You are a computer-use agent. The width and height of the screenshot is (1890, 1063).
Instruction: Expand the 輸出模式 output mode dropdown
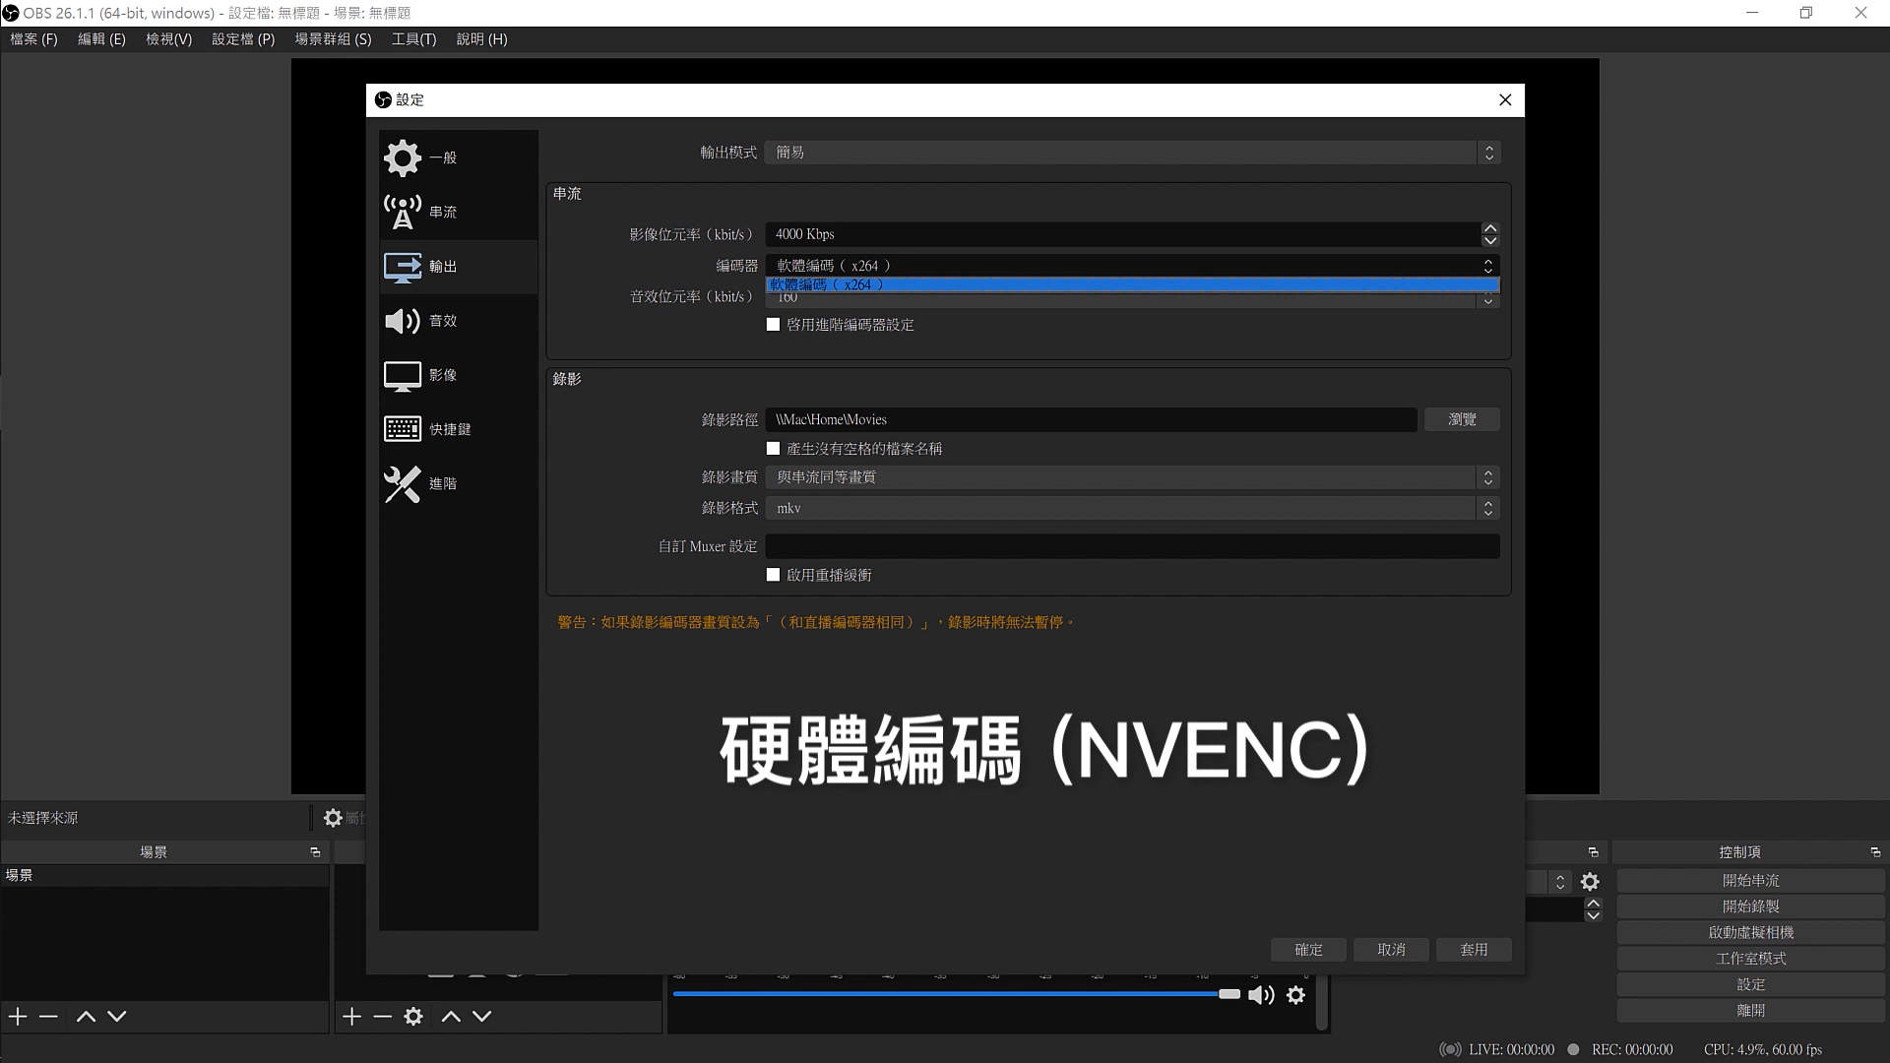tap(1132, 153)
